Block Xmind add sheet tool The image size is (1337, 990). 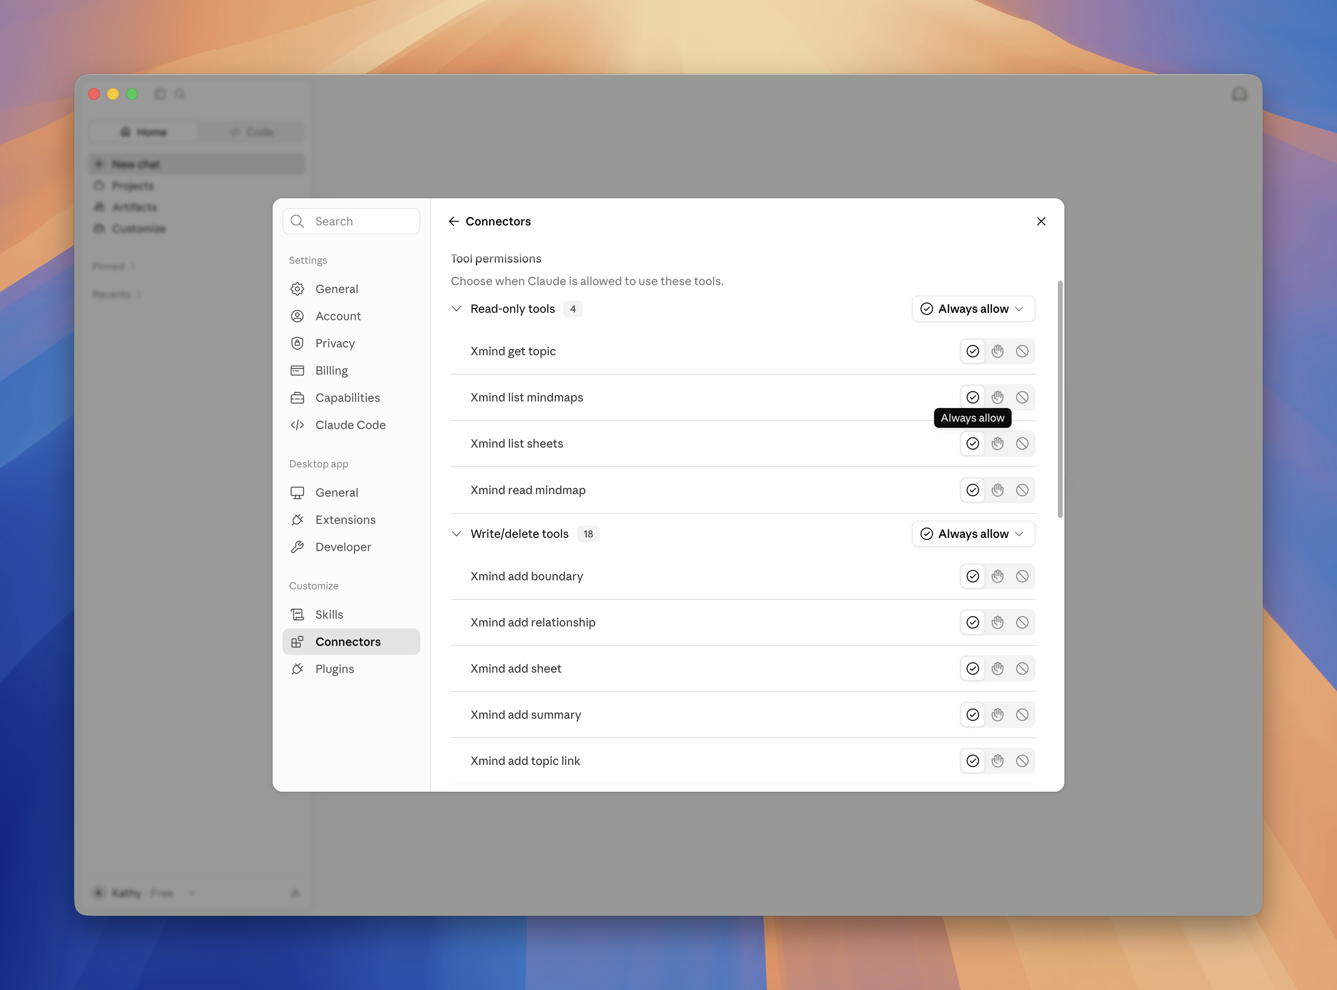coord(1022,668)
